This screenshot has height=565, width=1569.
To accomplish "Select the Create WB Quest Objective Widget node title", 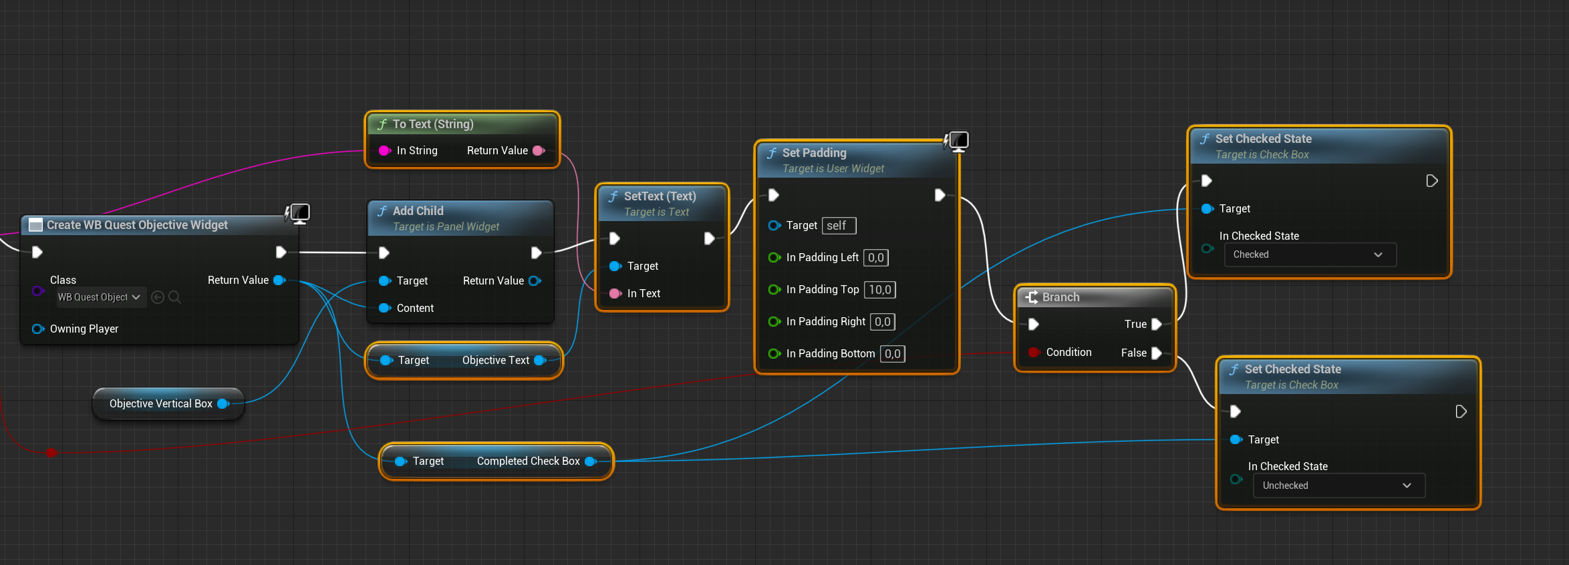I will pos(137,225).
